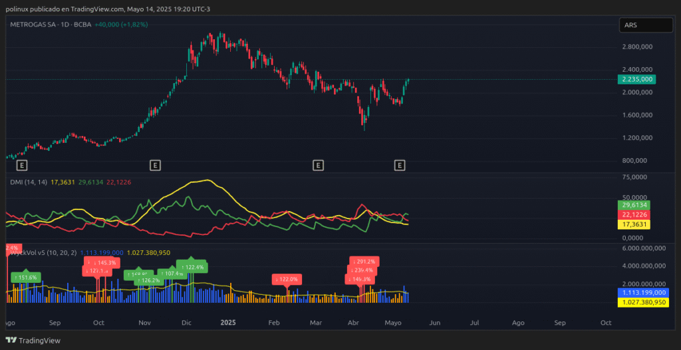Click the red 22,1226 value in DMI legend

tap(118, 182)
